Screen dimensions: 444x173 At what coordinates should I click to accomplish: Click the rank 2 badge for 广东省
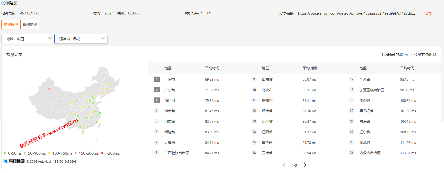157,90
